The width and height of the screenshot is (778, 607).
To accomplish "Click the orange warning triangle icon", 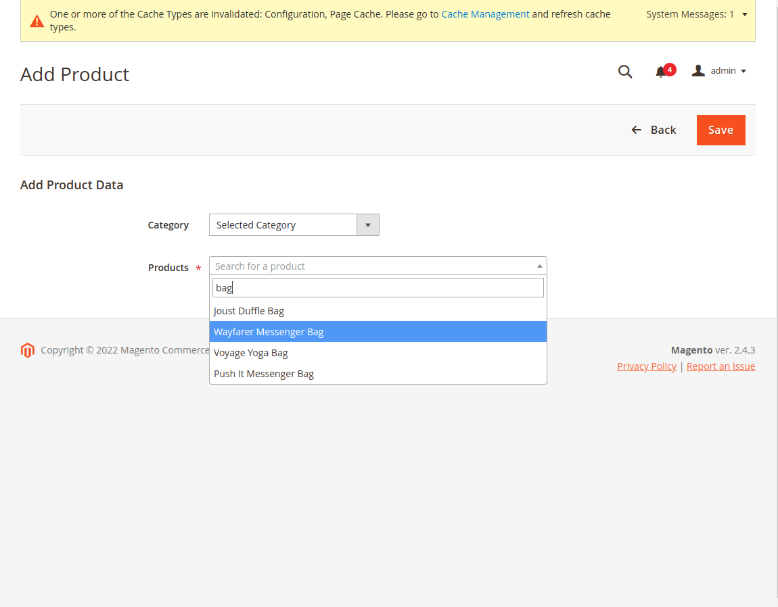I will pyautogui.click(x=37, y=21).
